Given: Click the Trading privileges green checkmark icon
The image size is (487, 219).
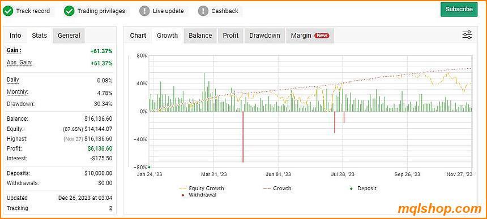Looking at the screenshot, I should coord(69,11).
